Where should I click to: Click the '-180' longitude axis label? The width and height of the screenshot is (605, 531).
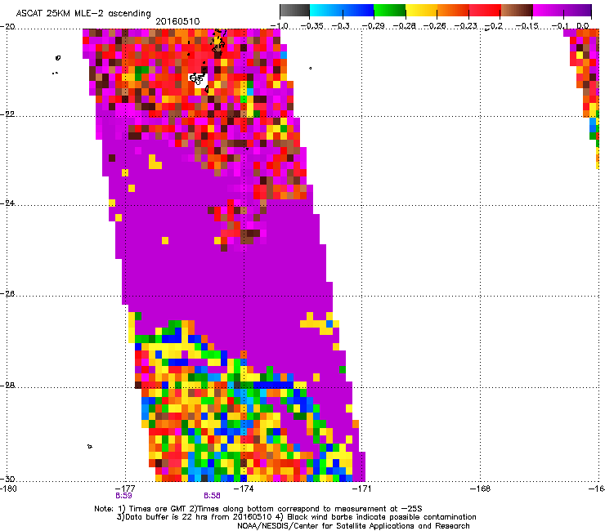pos(8,489)
